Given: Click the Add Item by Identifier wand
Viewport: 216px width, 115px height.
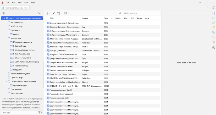Looking at the screenshot, I should point(54,13).
